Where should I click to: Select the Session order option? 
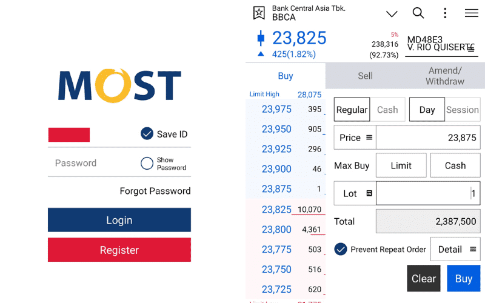click(462, 110)
